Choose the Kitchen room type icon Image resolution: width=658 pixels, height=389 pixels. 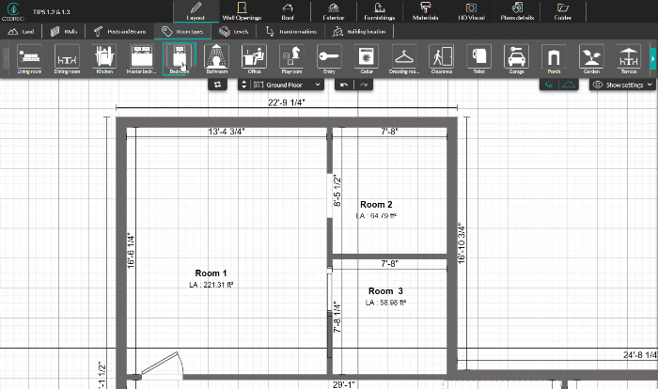(x=103, y=58)
